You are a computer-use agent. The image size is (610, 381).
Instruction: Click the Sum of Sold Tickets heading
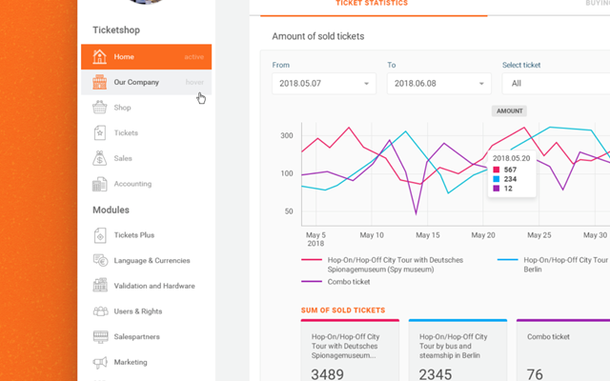pyautogui.click(x=343, y=311)
